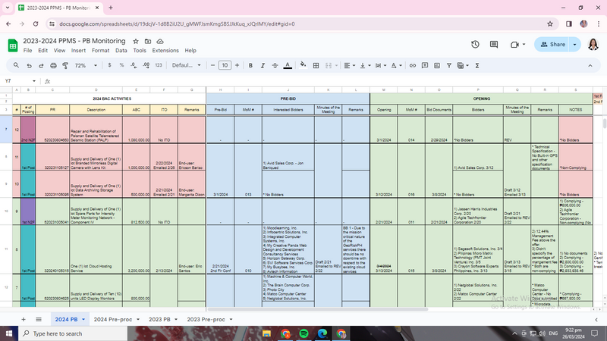Open the Insert menu
607x341 pixels.
coord(78,51)
